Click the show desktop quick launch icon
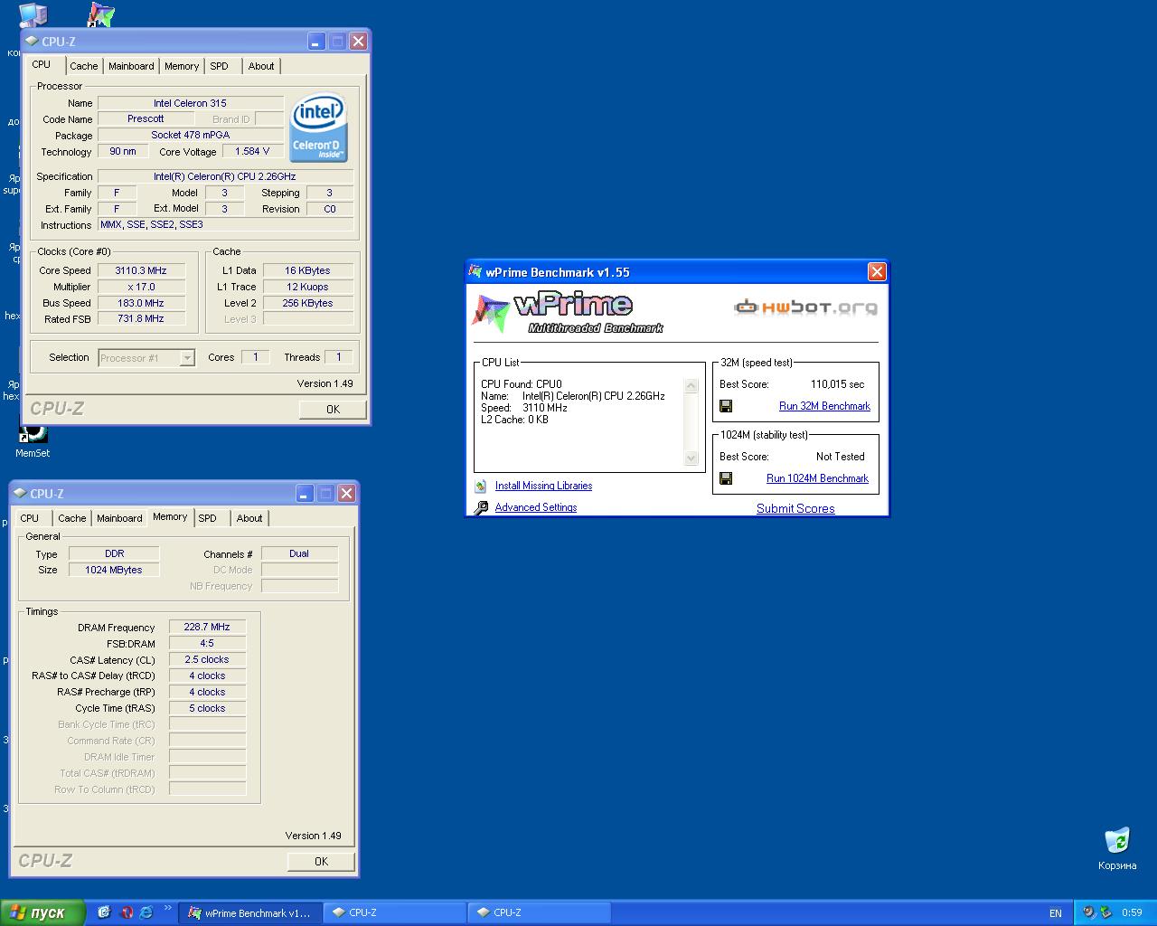1157x926 pixels. (x=104, y=912)
